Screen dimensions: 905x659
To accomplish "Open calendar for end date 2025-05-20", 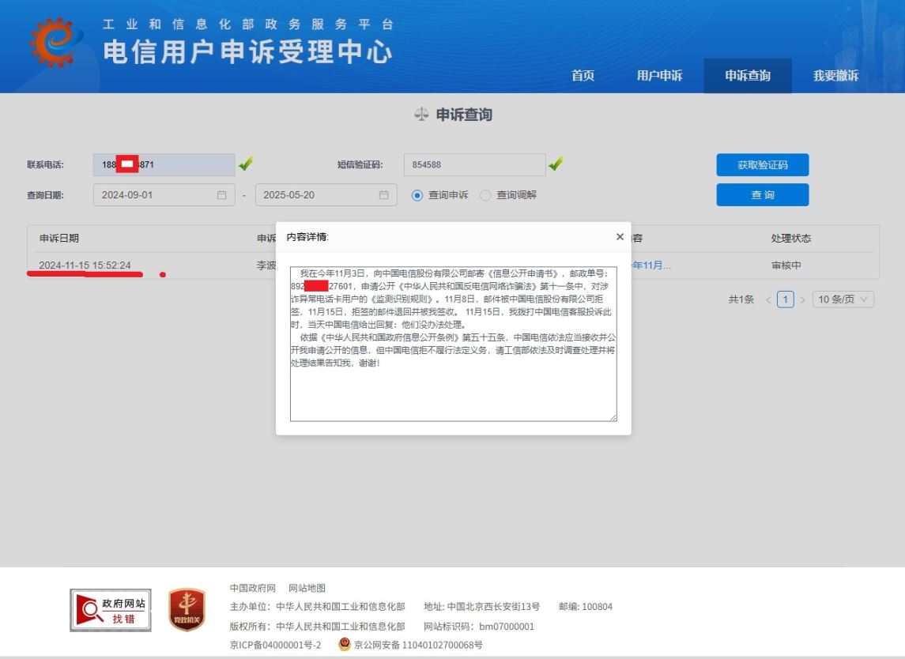I will point(384,195).
